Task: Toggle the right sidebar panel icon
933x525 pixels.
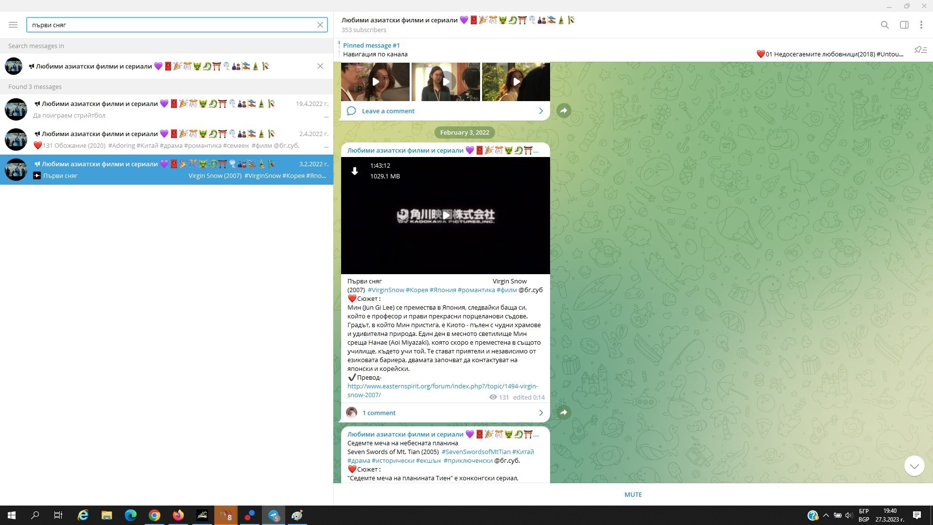Action: (904, 25)
